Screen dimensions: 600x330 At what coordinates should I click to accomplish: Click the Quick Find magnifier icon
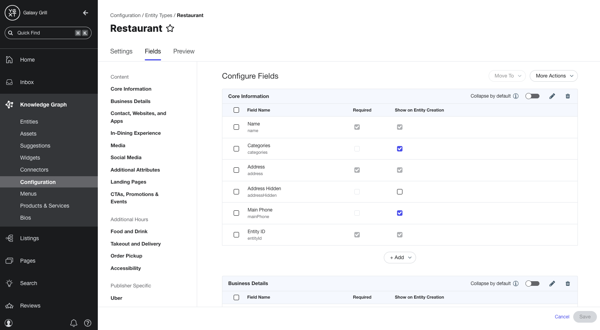coord(10,33)
